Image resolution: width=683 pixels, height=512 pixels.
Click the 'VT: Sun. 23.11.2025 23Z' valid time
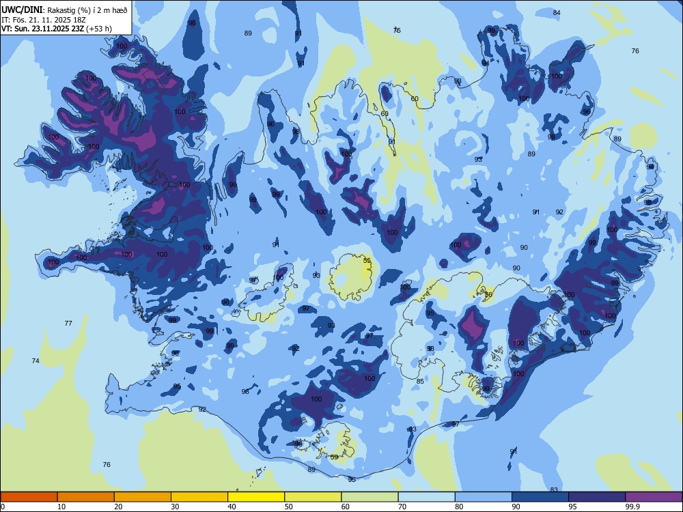coord(42,29)
